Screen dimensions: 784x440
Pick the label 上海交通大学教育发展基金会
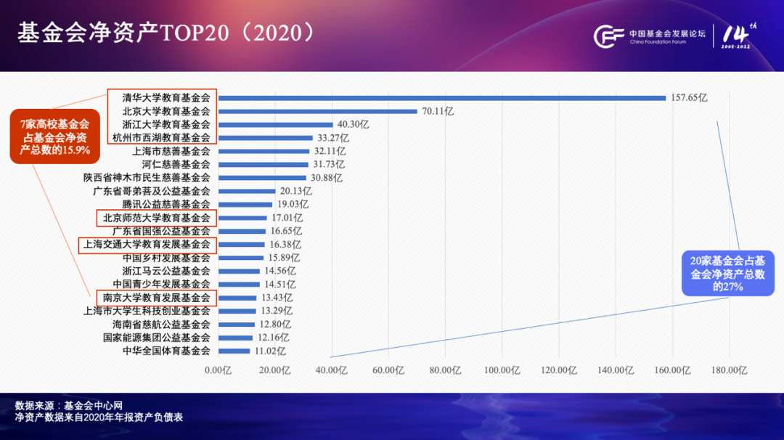point(147,244)
